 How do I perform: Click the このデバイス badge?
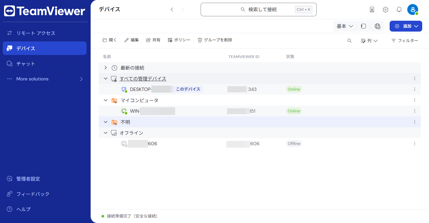[x=188, y=89]
